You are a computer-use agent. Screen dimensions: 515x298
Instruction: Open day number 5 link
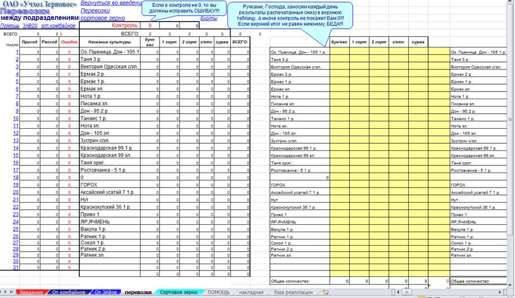(17, 81)
